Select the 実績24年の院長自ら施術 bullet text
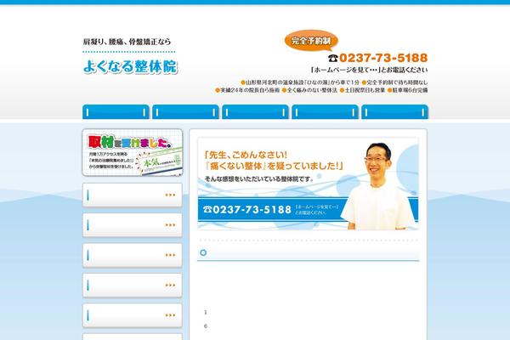 (250, 90)
